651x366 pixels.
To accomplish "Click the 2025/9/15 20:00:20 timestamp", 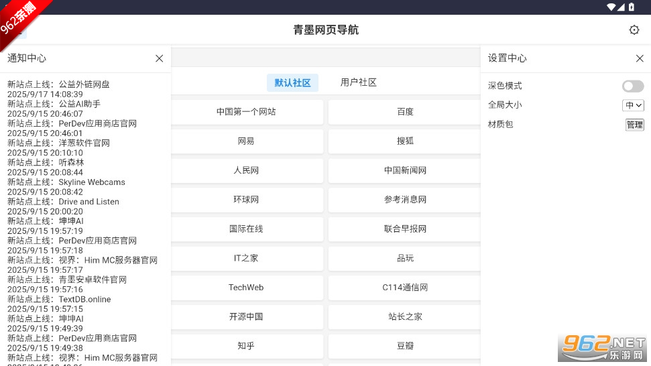I will (x=45, y=211).
